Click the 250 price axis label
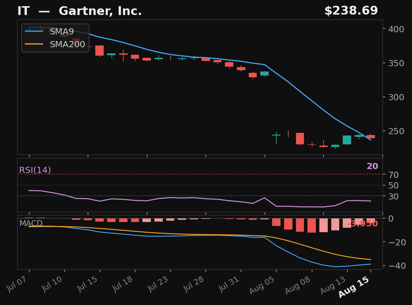The height and width of the screenshot is (305, 412). (x=396, y=131)
